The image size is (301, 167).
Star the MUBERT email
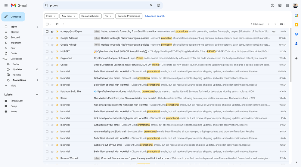pyautogui.click(x=52, y=52)
